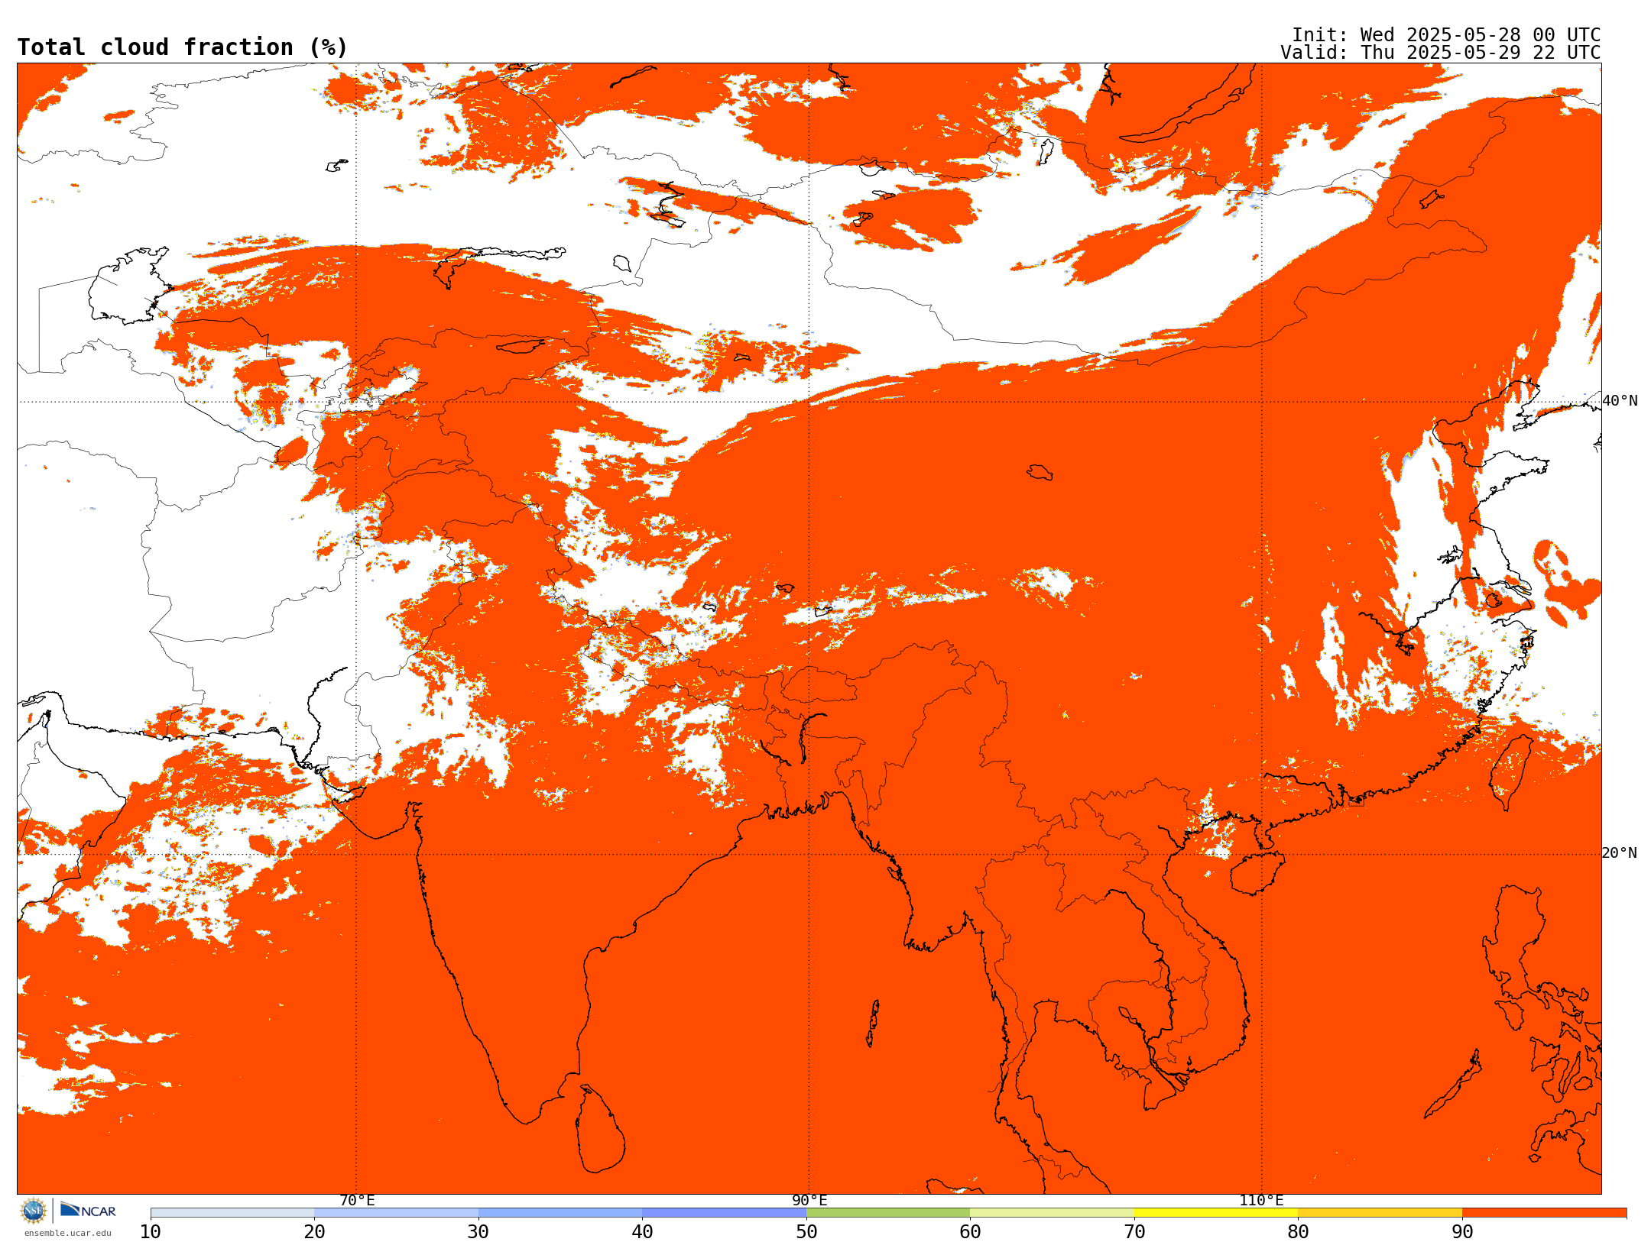Click the NSF logo icon
The height and width of the screenshot is (1242, 1651).
(x=34, y=1211)
